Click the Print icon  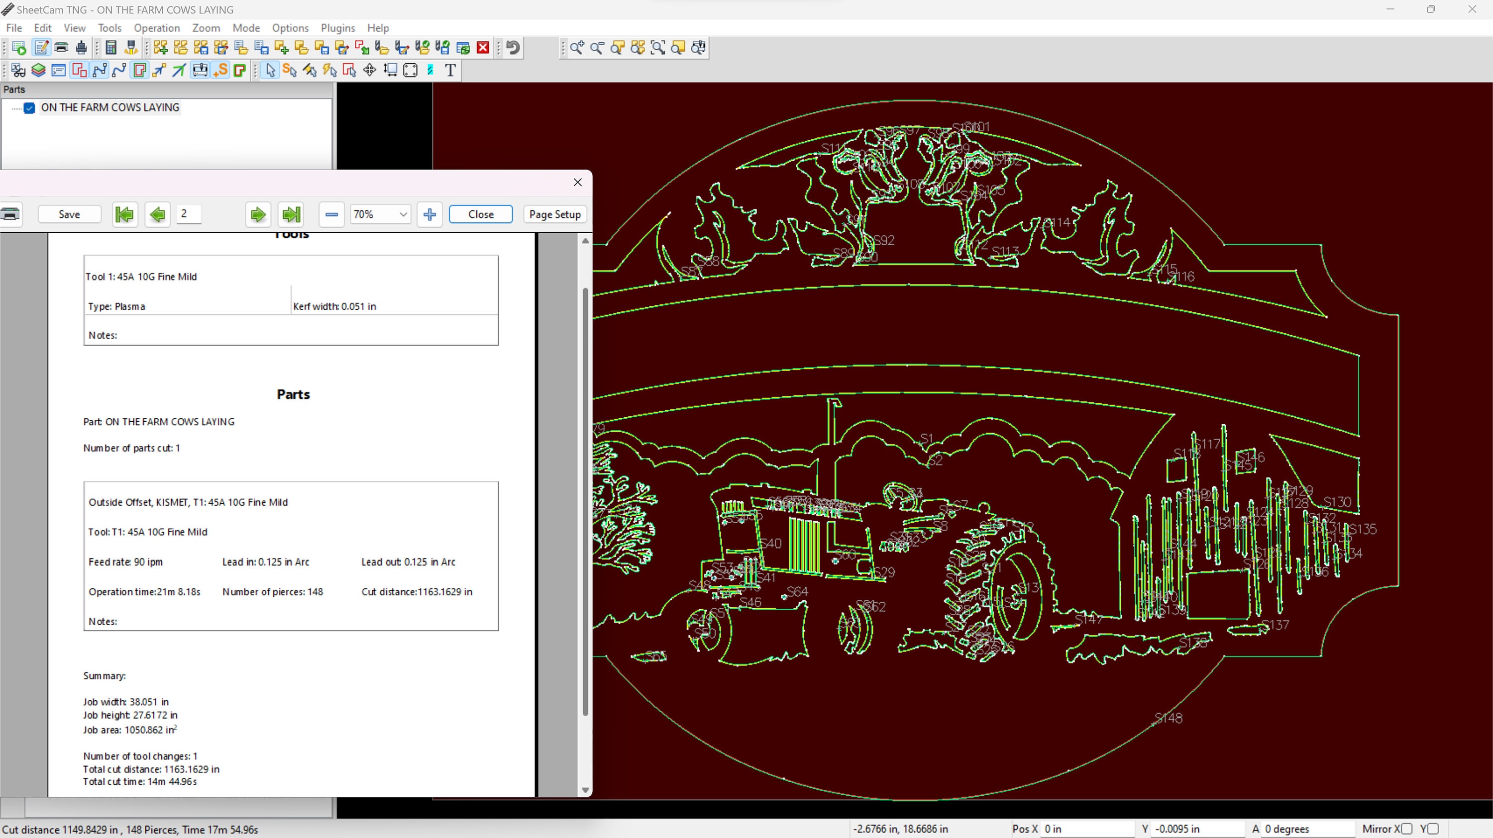pyautogui.click(x=61, y=47)
